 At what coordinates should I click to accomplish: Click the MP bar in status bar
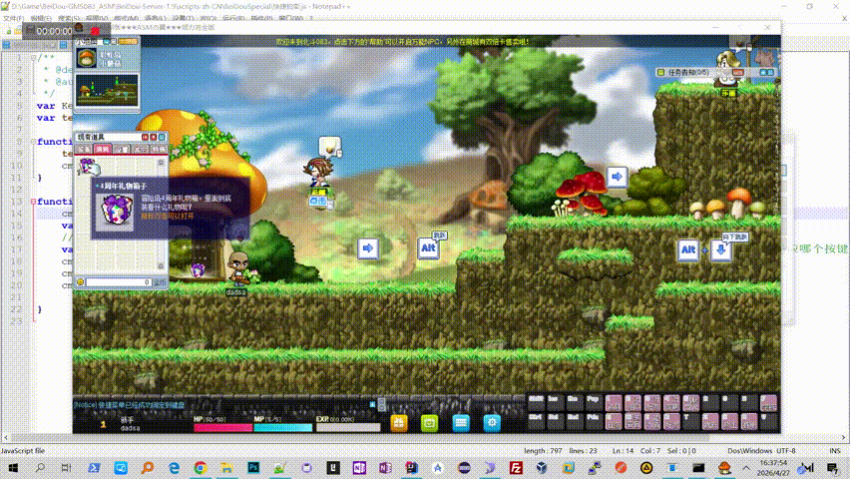point(283,427)
